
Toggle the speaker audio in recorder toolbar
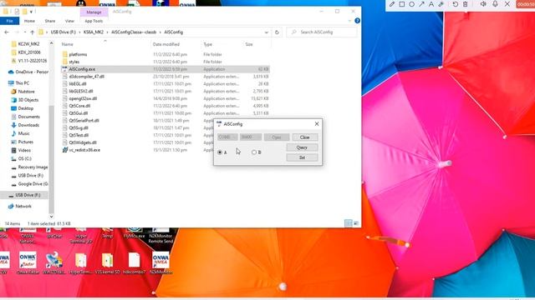[483, 4]
